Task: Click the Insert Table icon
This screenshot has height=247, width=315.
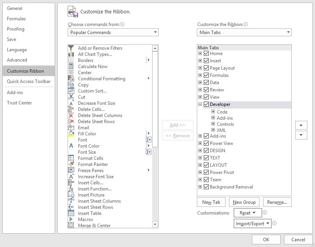Action: tap(71, 213)
